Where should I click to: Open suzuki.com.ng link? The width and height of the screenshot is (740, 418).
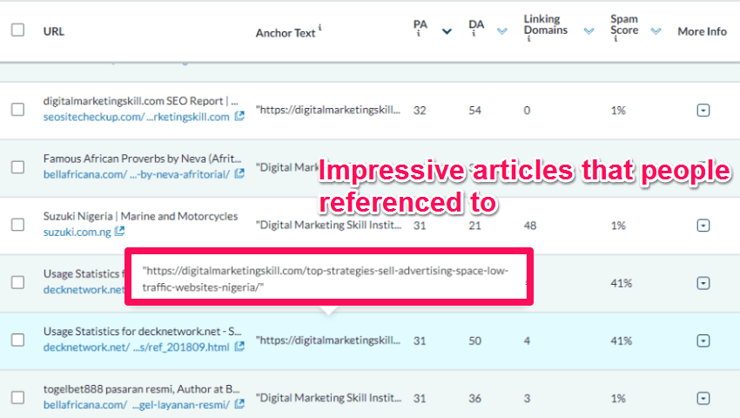pos(77,232)
